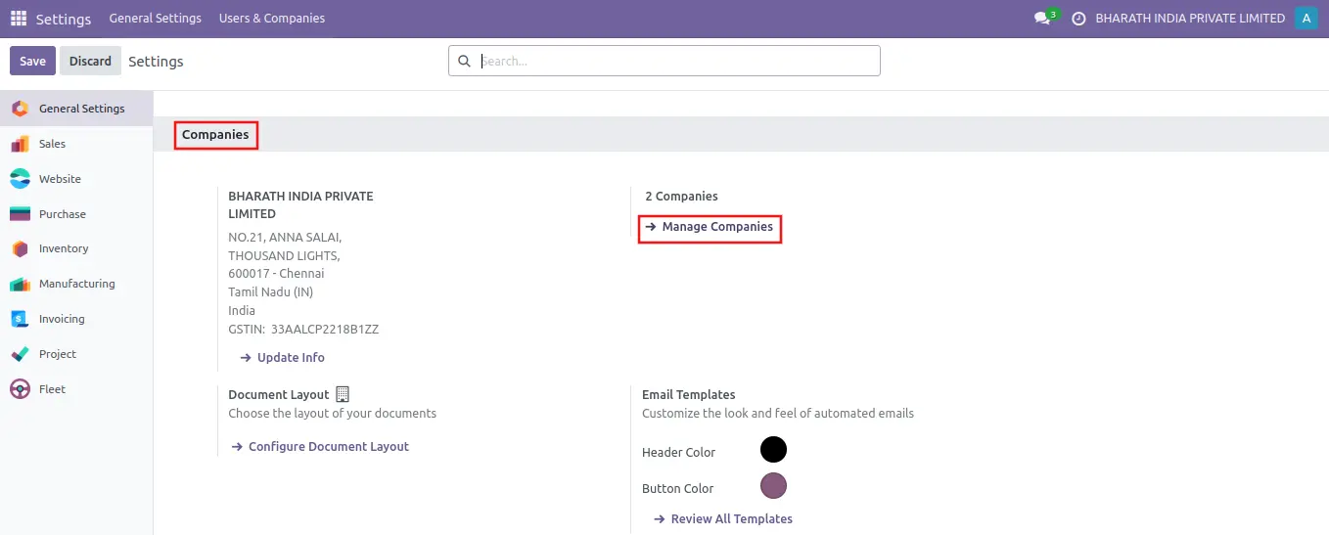Click the GSTIN value 33AALCP2218B1ZZ
Image resolution: width=1329 pixels, height=535 pixels.
click(325, 330)
